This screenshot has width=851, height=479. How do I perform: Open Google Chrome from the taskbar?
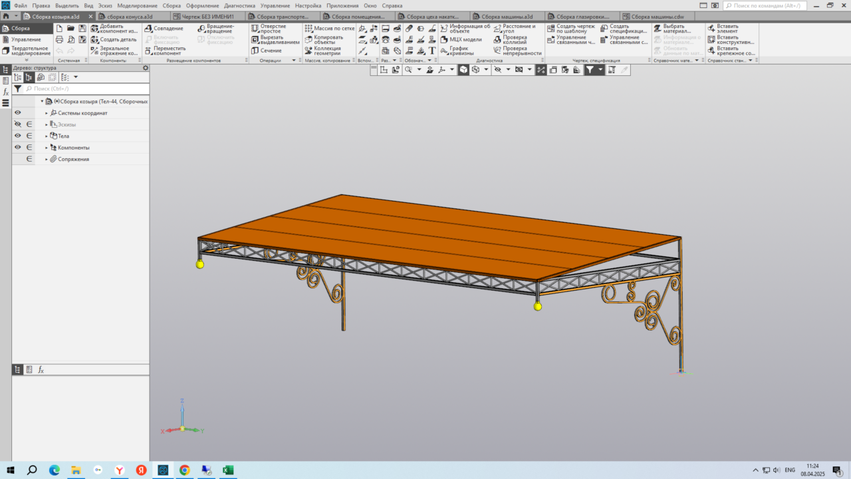tap(184, 470)
